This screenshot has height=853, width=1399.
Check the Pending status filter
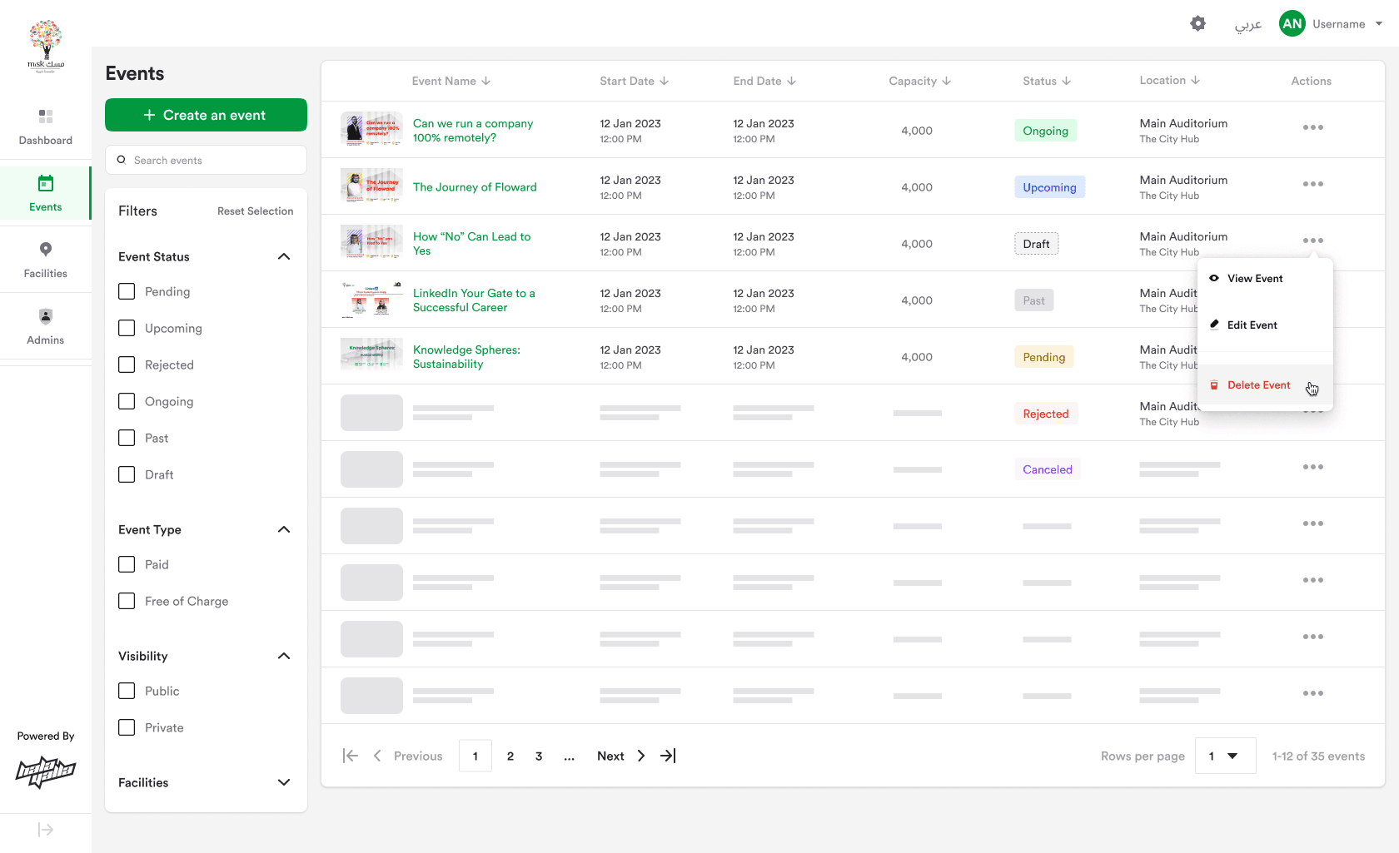coord(127,291)
